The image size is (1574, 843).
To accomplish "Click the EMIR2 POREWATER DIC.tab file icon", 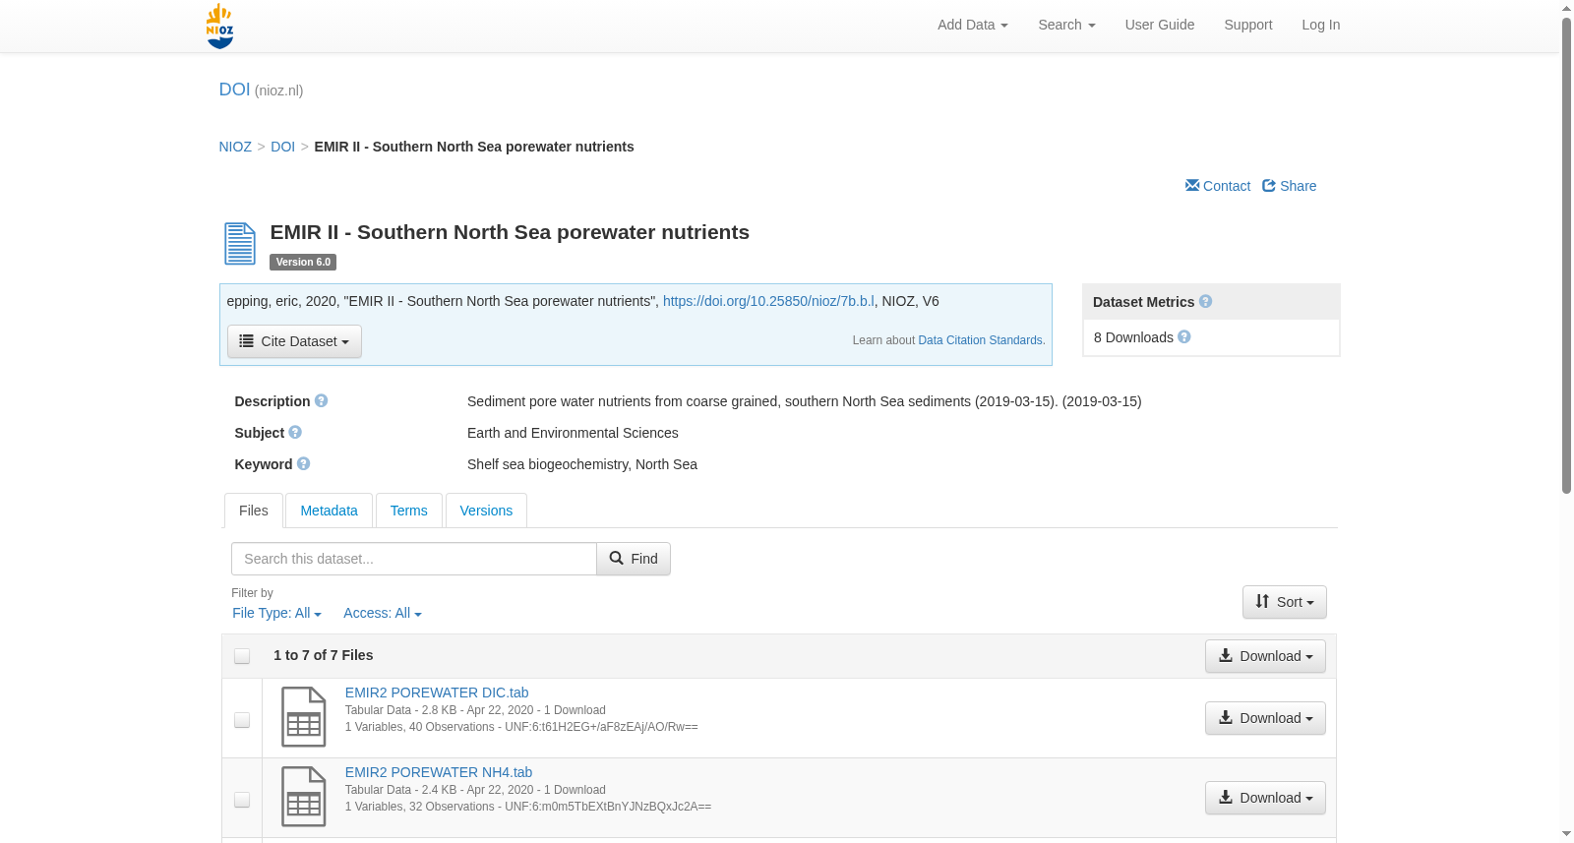I will tap(303, 717).
